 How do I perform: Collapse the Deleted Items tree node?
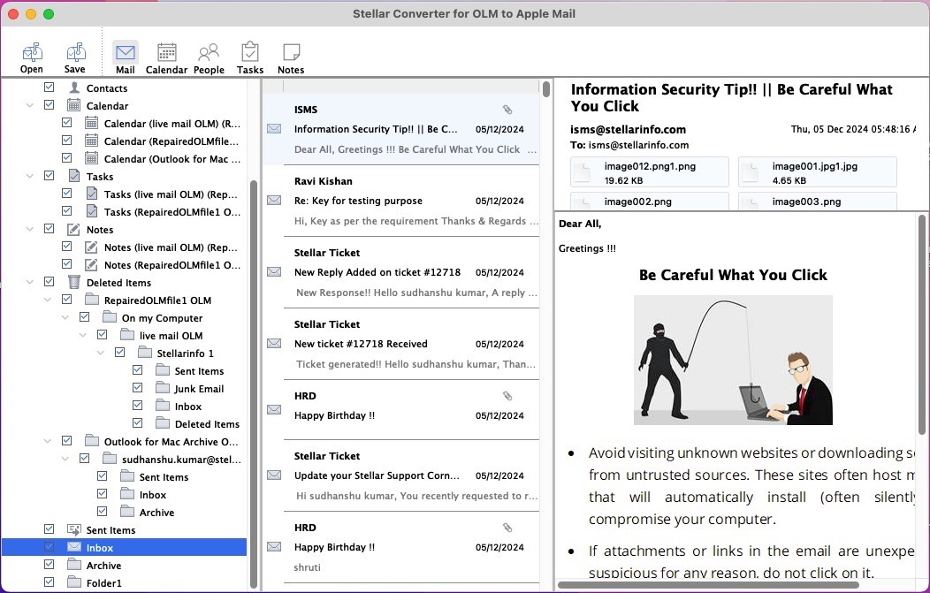point(31,283)
